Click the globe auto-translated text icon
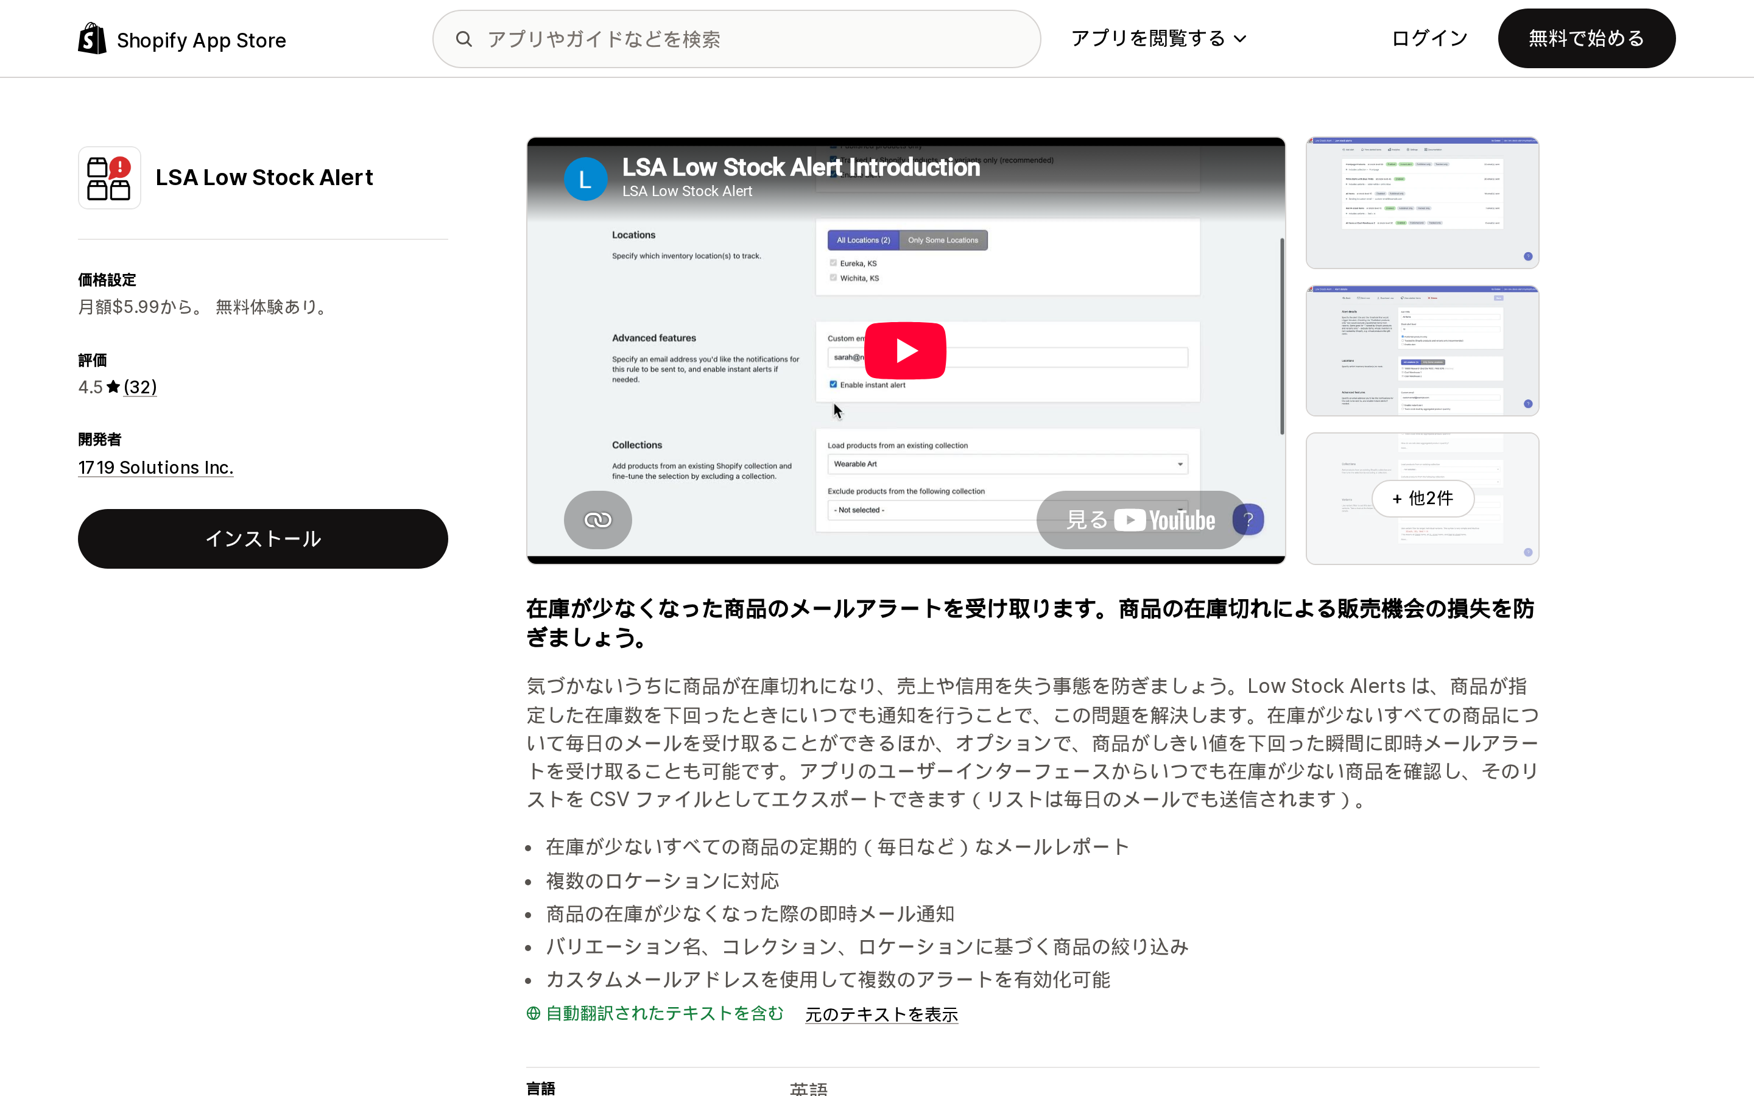 click(x=534, y=1013)
